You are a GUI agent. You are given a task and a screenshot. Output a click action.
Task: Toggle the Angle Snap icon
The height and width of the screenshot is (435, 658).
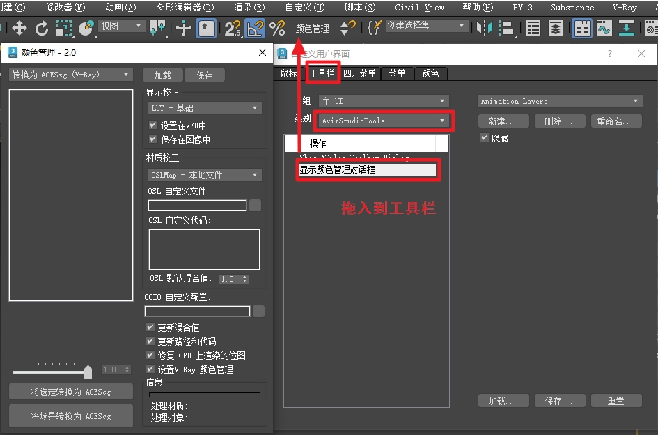click(255, 29)
